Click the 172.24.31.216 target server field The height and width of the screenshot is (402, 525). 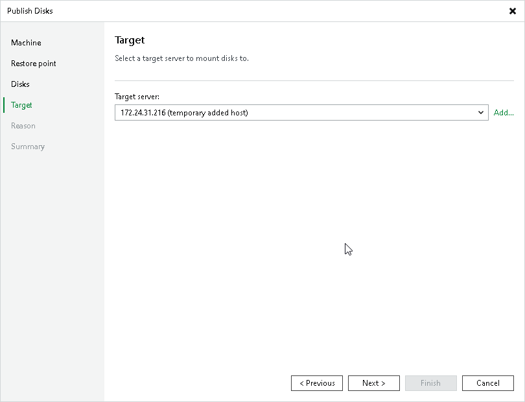coord(301,113)
